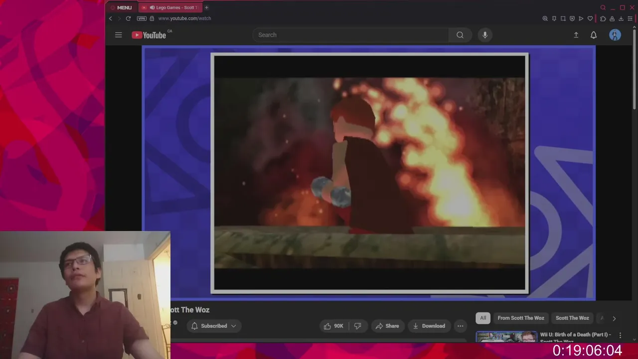Click the tab search magnifier in title bar

point(603,7)
